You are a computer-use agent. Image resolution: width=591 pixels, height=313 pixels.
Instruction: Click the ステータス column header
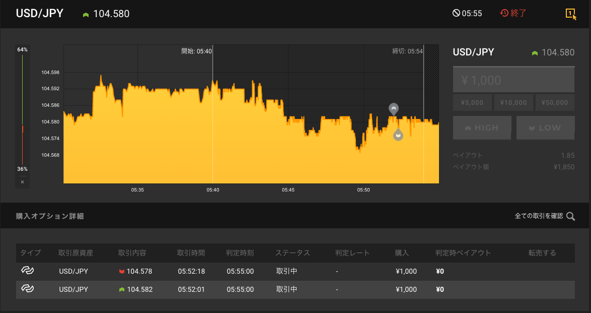coord(292,253)
